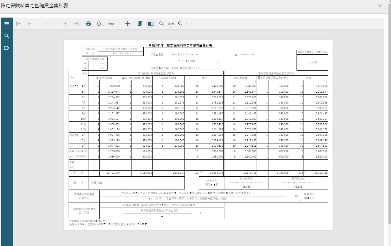Go to the next page
This screenshot has width=391, height=246.
point(65,24)
